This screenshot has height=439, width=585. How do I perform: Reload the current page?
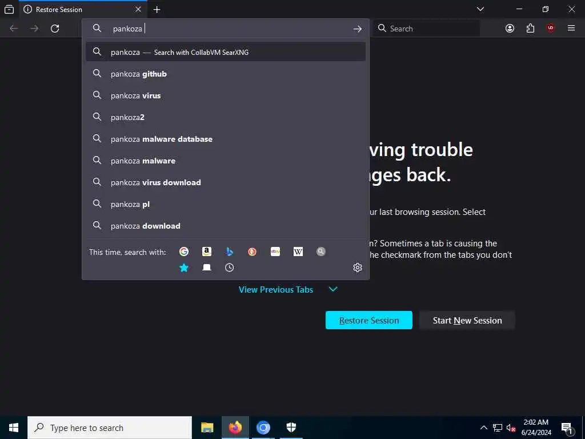(x=55, y=29)
